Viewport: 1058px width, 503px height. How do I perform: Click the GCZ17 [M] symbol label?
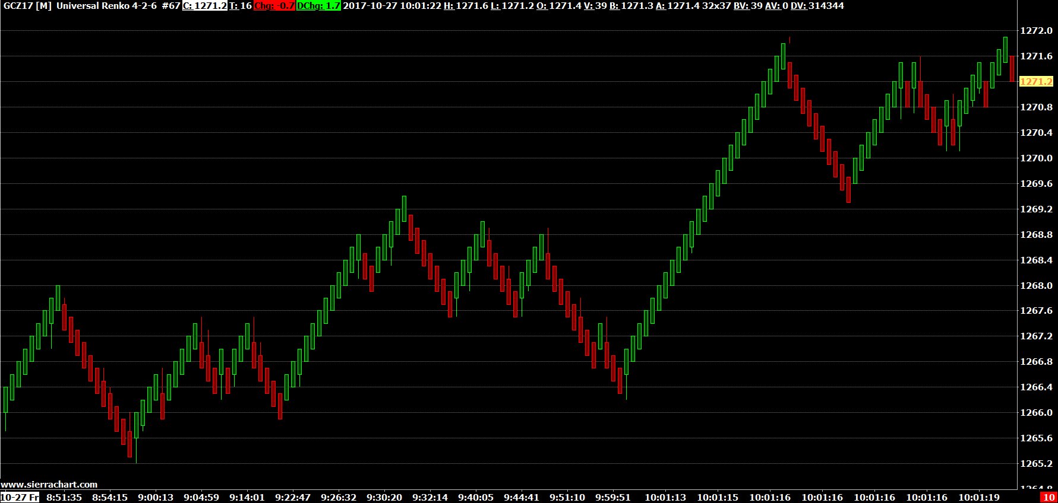point(27,6)
